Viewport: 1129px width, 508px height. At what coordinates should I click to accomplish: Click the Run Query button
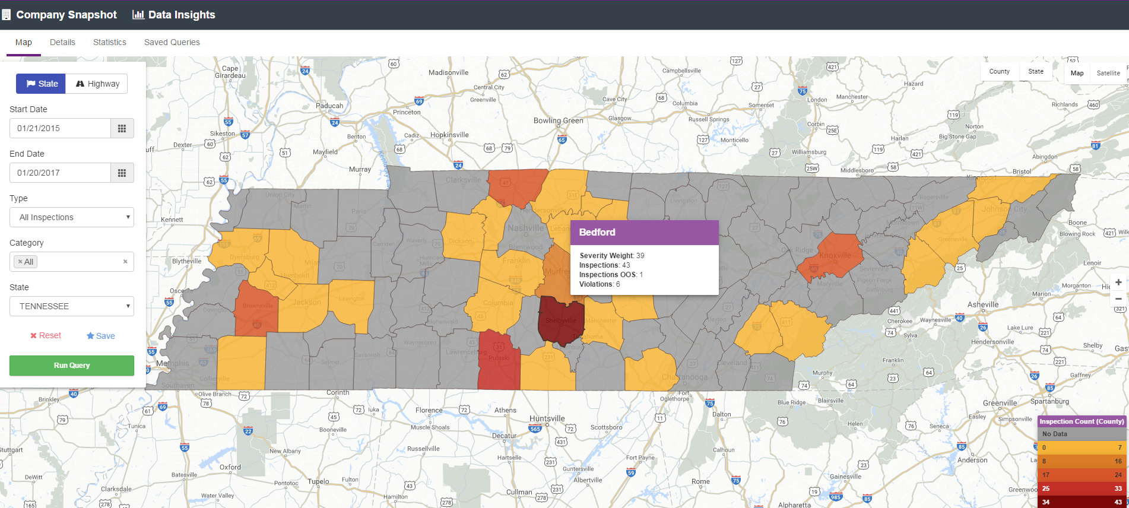coord(72,366)
